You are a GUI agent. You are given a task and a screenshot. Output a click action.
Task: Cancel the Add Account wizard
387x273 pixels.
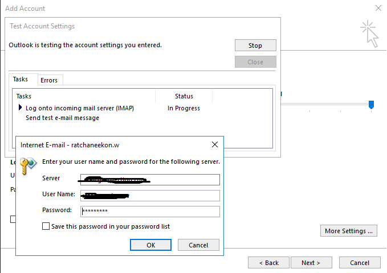[360, 263]
